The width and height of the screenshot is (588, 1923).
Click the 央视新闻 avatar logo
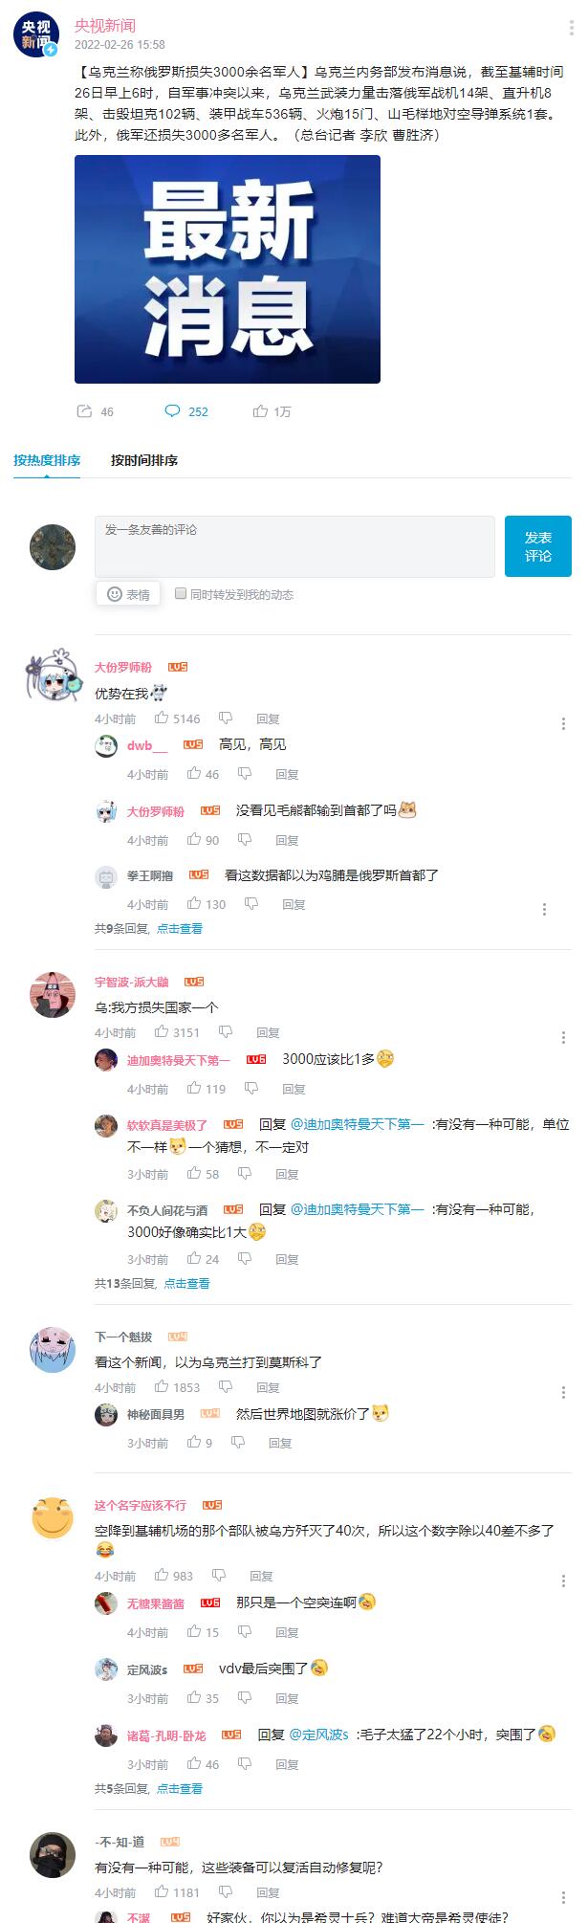coord(36,35)
